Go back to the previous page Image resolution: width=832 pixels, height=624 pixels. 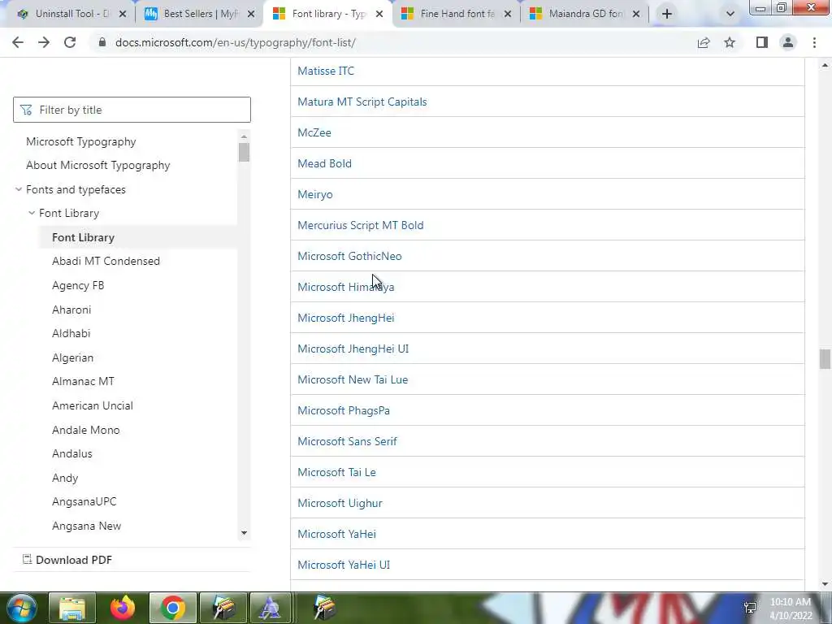point(18,42)
